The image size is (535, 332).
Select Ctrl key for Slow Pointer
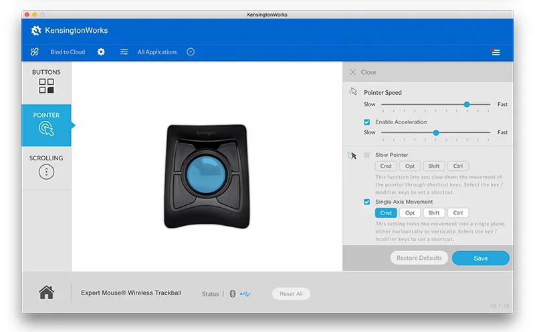point(458,166)
